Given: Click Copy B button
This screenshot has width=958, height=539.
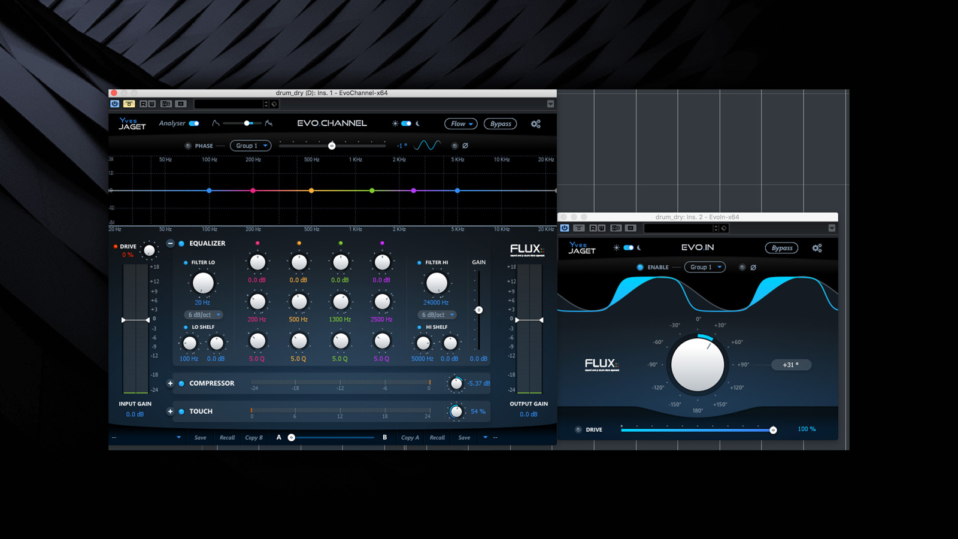Looking at the screenshot, I should click(x=254, y=438).
